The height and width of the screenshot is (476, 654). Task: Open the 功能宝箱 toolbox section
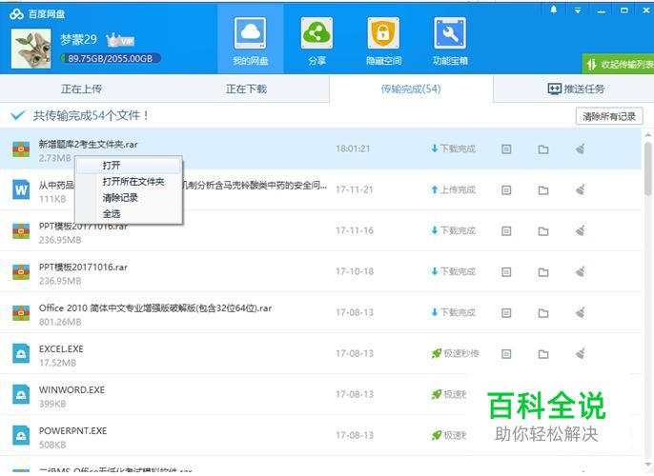(x=450, y=41)
